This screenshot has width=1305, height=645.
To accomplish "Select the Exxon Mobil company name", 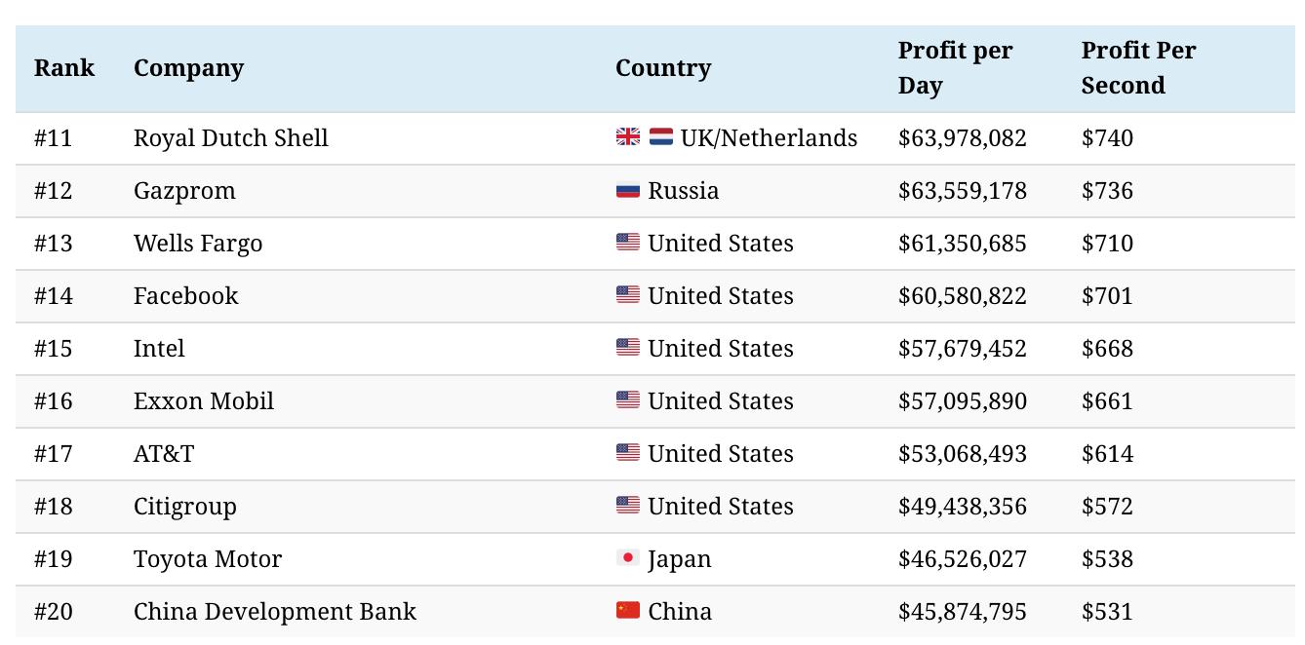I will point(204,400).
